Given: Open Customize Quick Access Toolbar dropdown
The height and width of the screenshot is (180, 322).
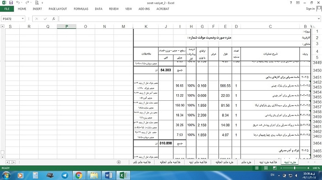Looking at the screenshot, I should coord(42,3).
